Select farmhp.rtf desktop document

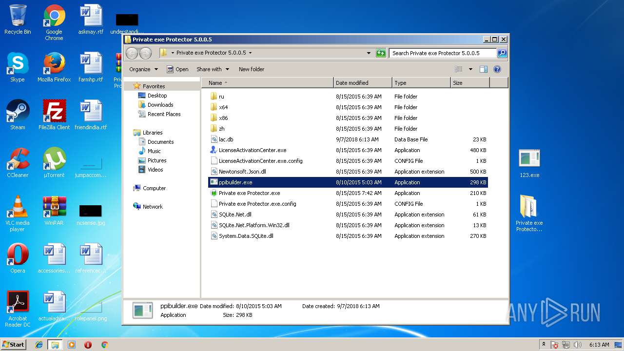tap(91, 67)
